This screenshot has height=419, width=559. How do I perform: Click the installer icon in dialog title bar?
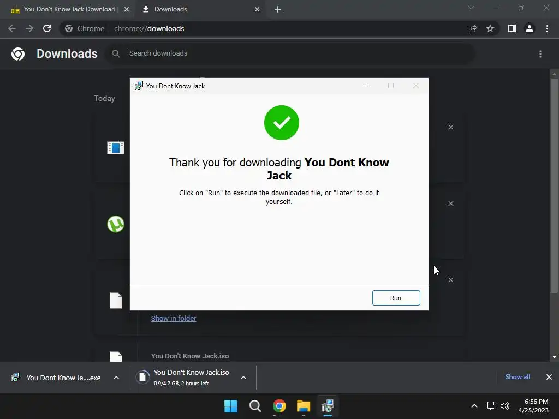tap(138, 86)
